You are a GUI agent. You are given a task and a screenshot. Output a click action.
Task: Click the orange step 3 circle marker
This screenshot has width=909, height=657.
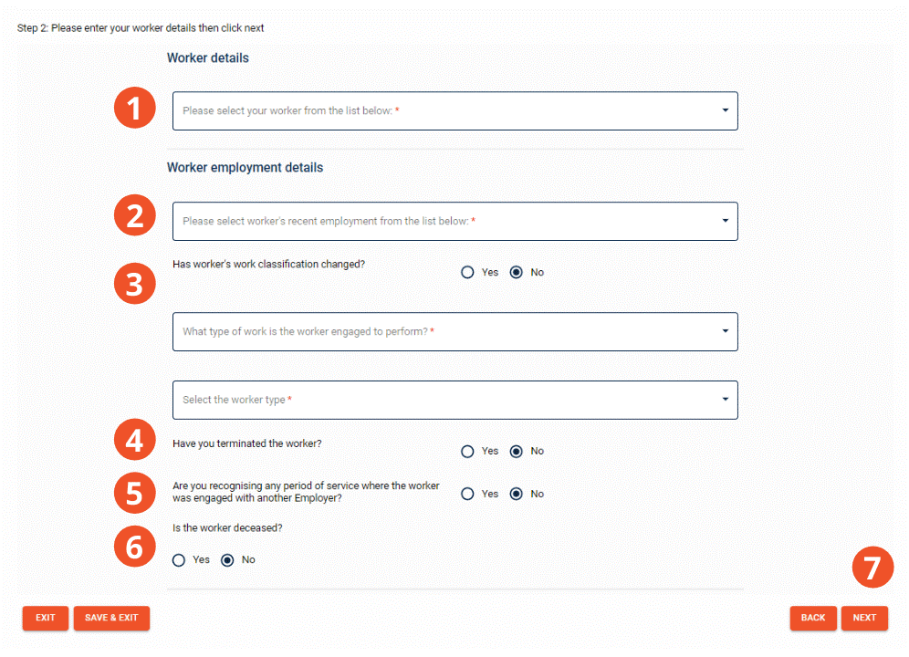(x=134, y=284)
